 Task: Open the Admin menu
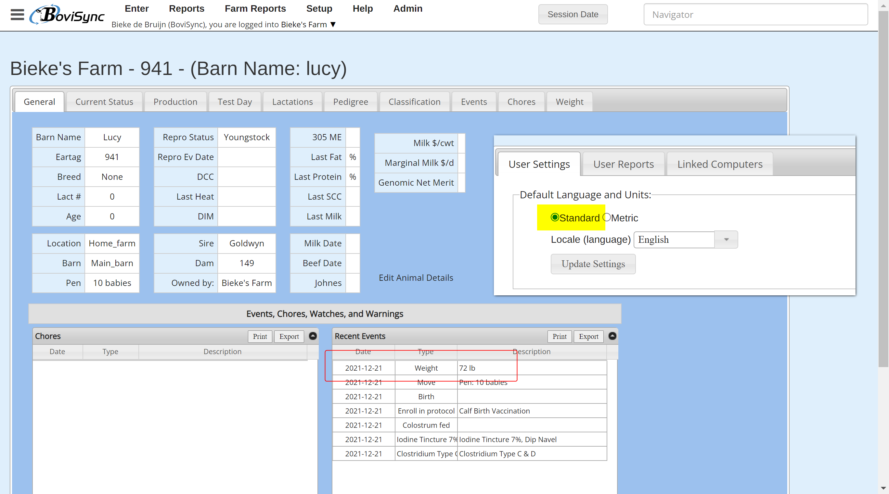[x=407, y=8]
